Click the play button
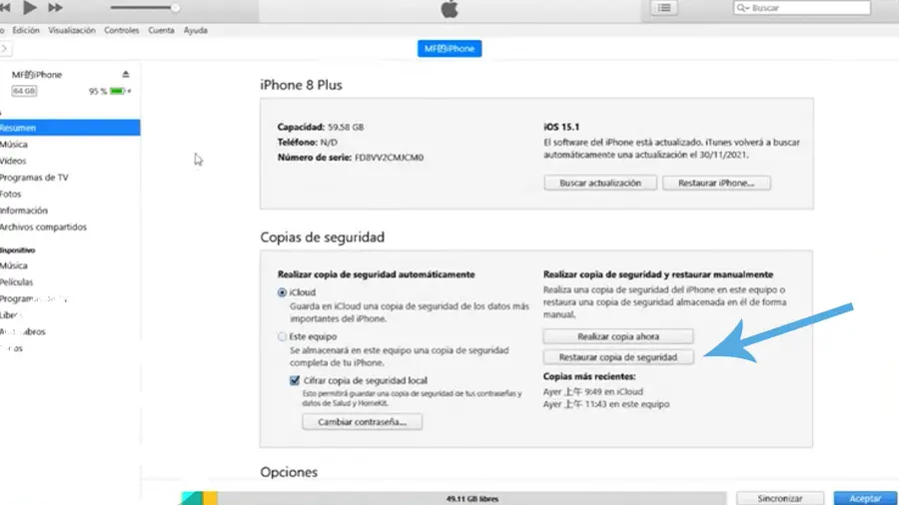 pos(29,7)
